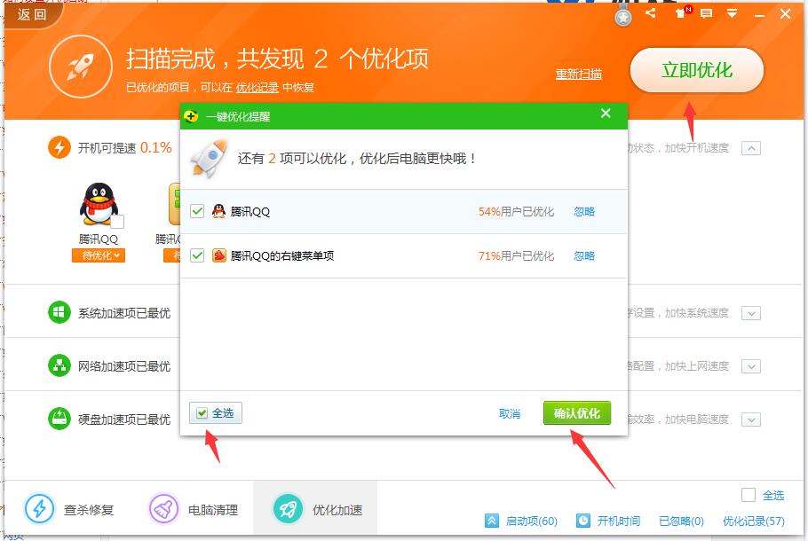Click the blue 启动项 icon at bottom
The image size is (808, 541).
coord(492,522)
